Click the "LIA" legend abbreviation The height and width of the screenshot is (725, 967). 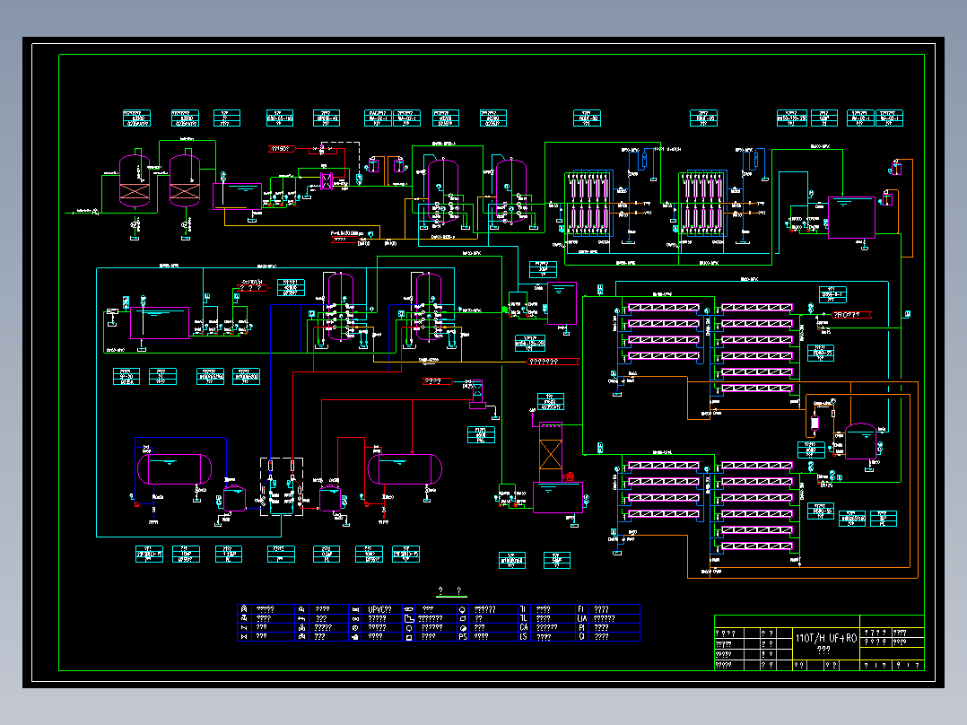click(582, 618)
